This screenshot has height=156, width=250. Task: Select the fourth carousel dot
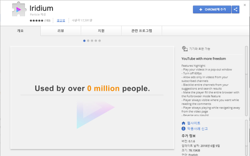[96, 41]
